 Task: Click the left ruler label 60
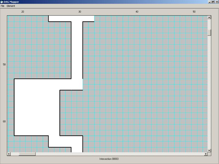pyautogui.click(x=4, y=121)
